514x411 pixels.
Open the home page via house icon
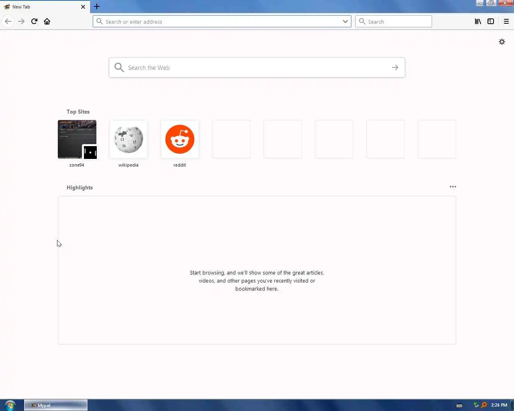click(x=47, y=21)
